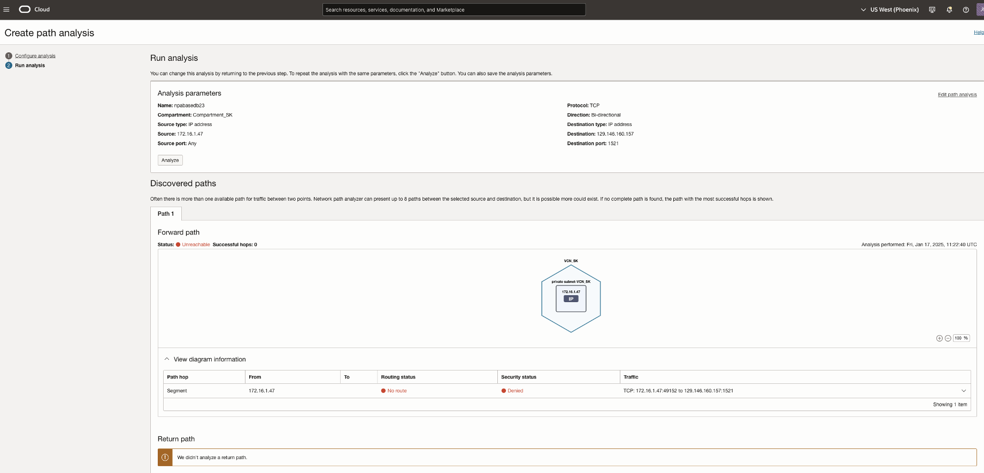Screen dimensions: 984x473
Task: Open the Cloud Shell developer tools icon
Action: click(x=932, y=10)
